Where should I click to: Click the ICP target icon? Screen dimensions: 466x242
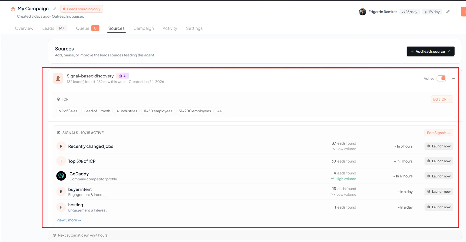coord(59,99)
